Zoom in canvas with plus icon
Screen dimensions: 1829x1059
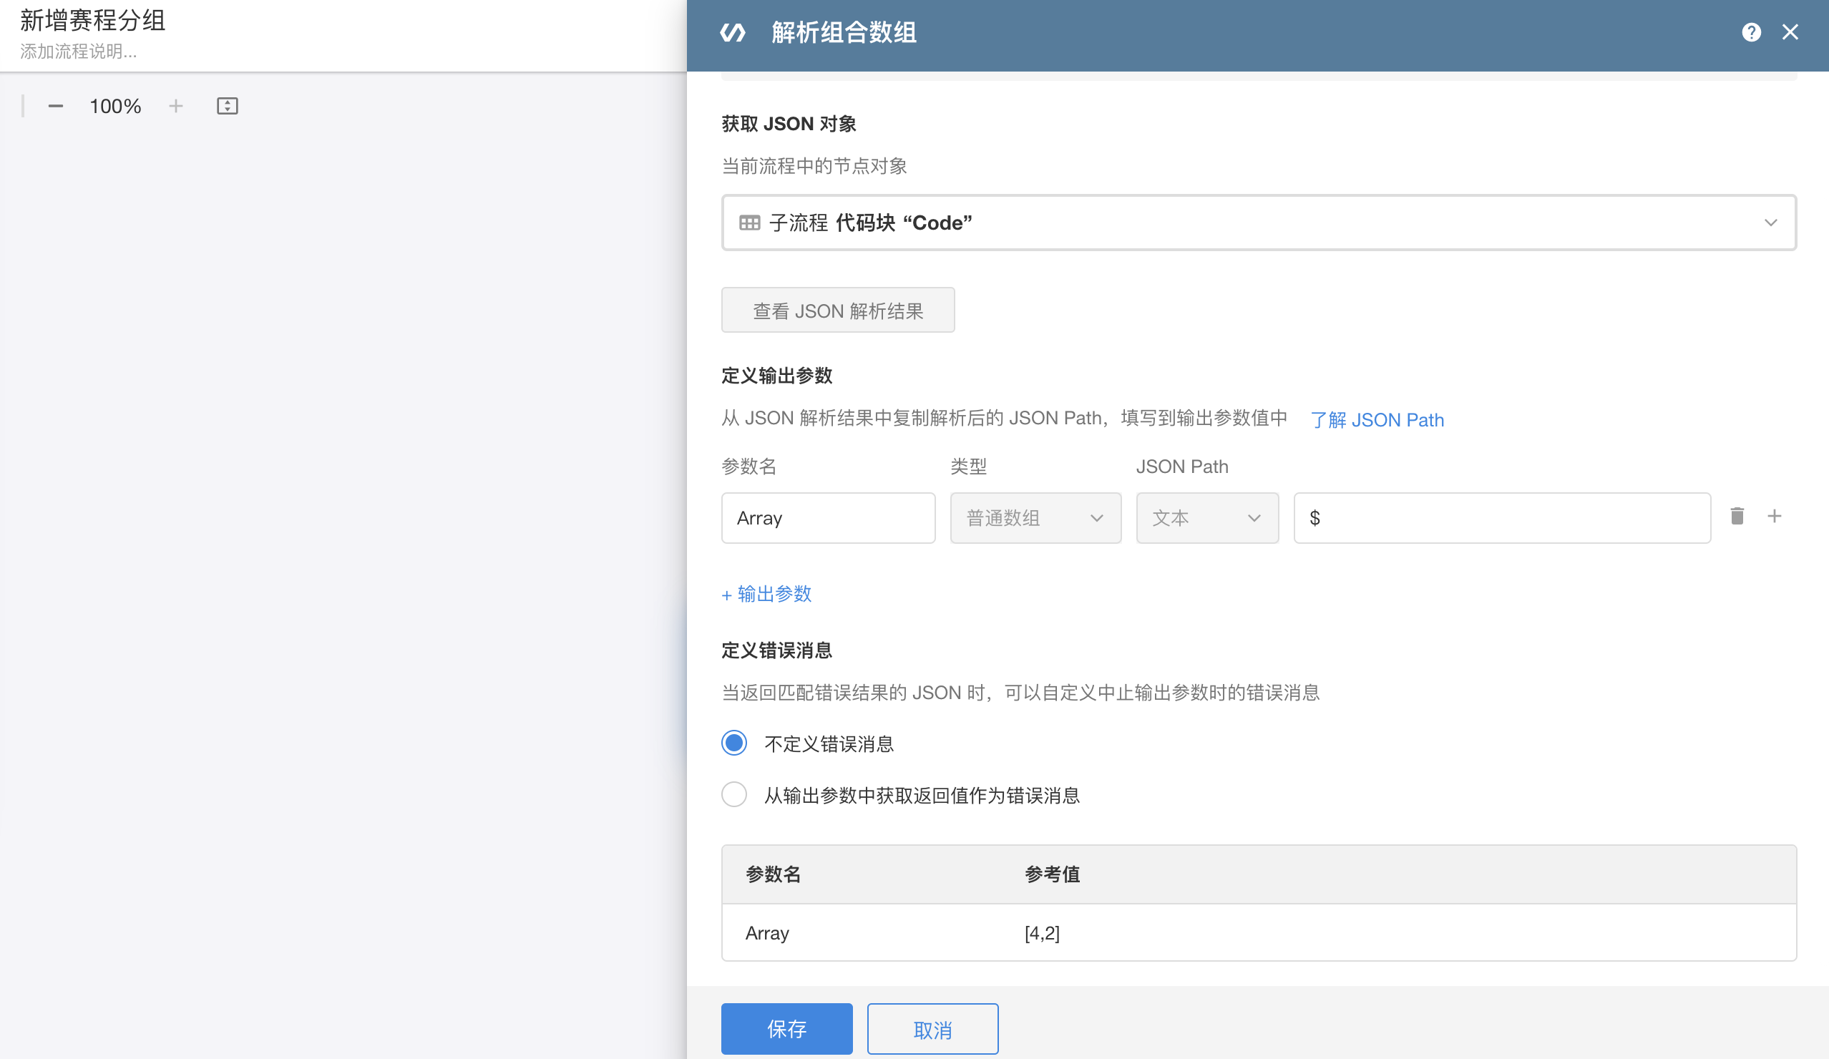point(175,107)
